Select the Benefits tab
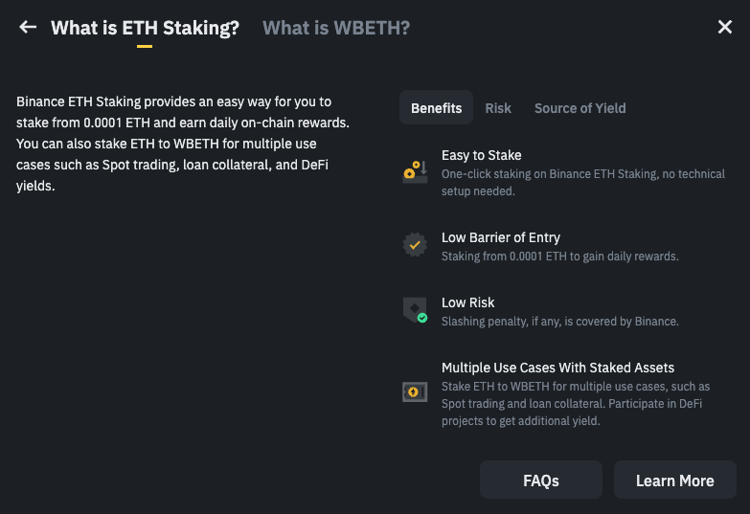750x514 pixels. (436, 108)
